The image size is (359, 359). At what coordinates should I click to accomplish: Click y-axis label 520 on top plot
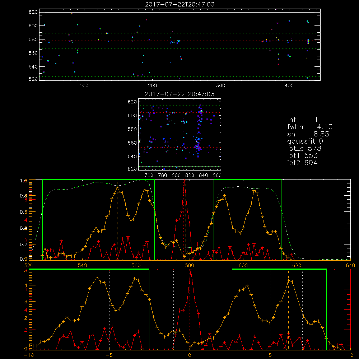click(33, 79)
